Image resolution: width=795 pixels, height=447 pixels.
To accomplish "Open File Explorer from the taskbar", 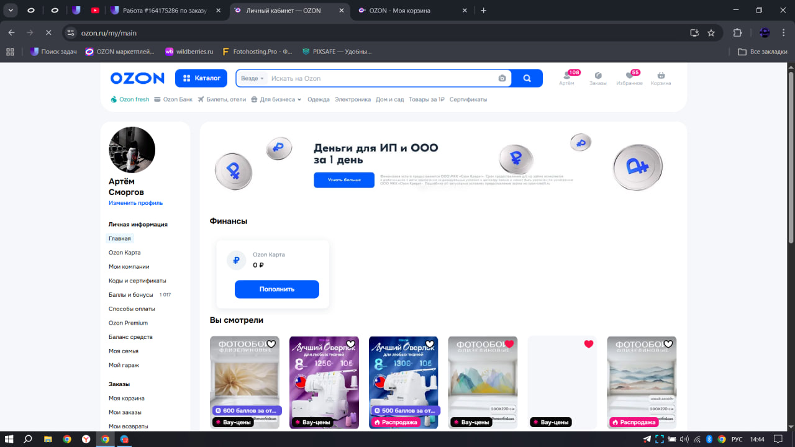I will (48, 439).
